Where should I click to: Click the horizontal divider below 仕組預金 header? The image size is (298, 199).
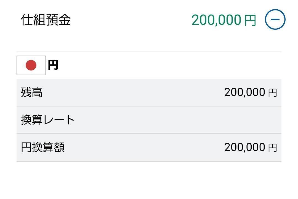pyautogui.click(x=149, y=51)
